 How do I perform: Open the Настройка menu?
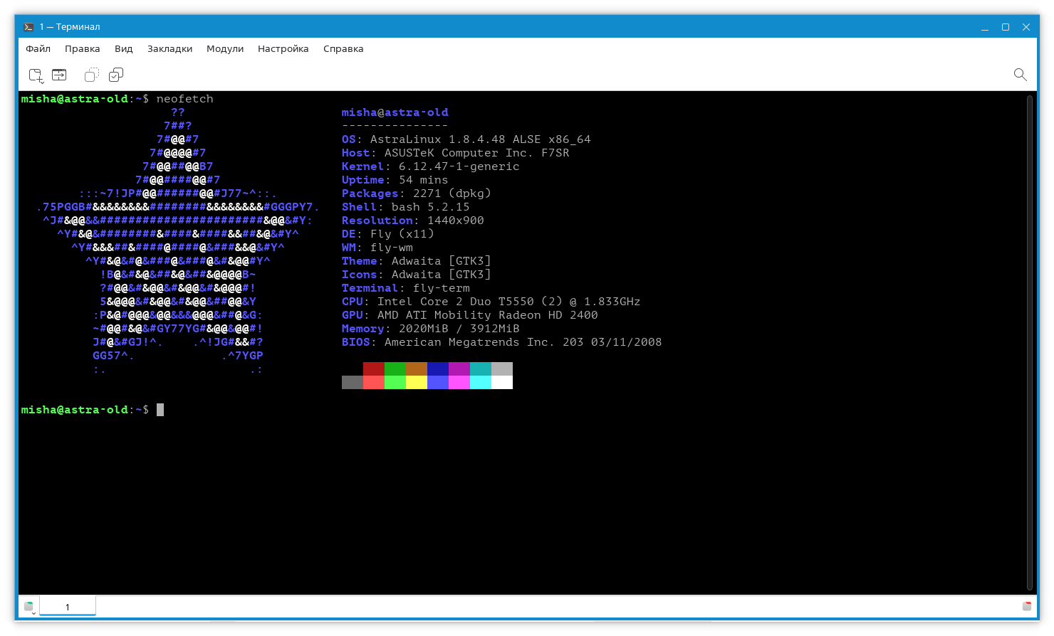(283, 49)
